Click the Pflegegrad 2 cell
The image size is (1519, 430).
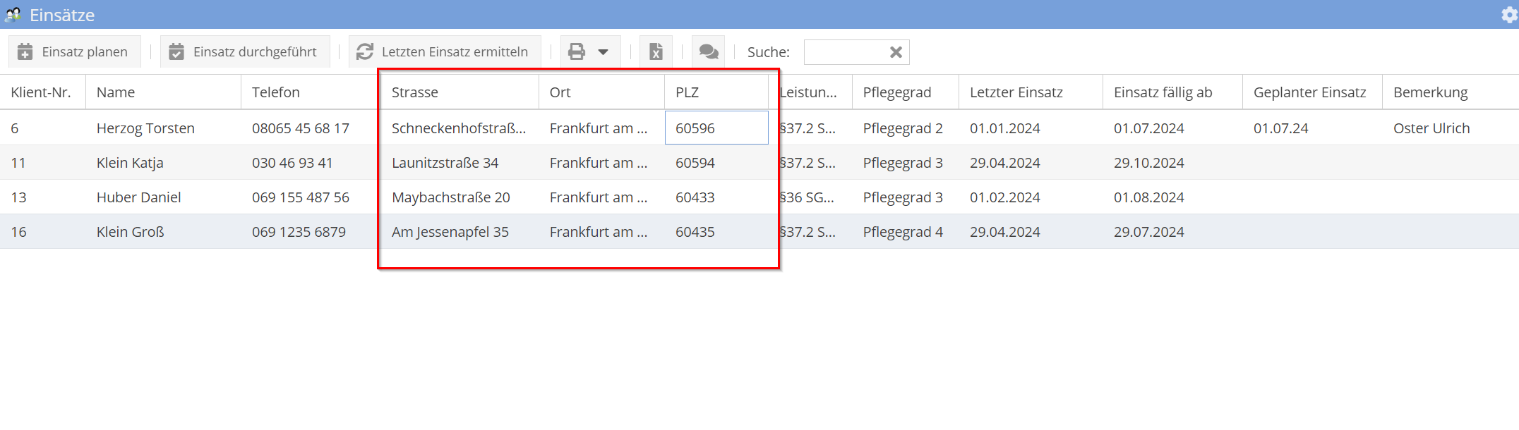905,128
